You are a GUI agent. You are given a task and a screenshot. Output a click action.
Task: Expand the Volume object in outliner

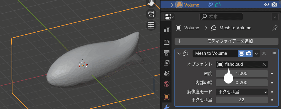pyautogui.click(x=172, y=5)
